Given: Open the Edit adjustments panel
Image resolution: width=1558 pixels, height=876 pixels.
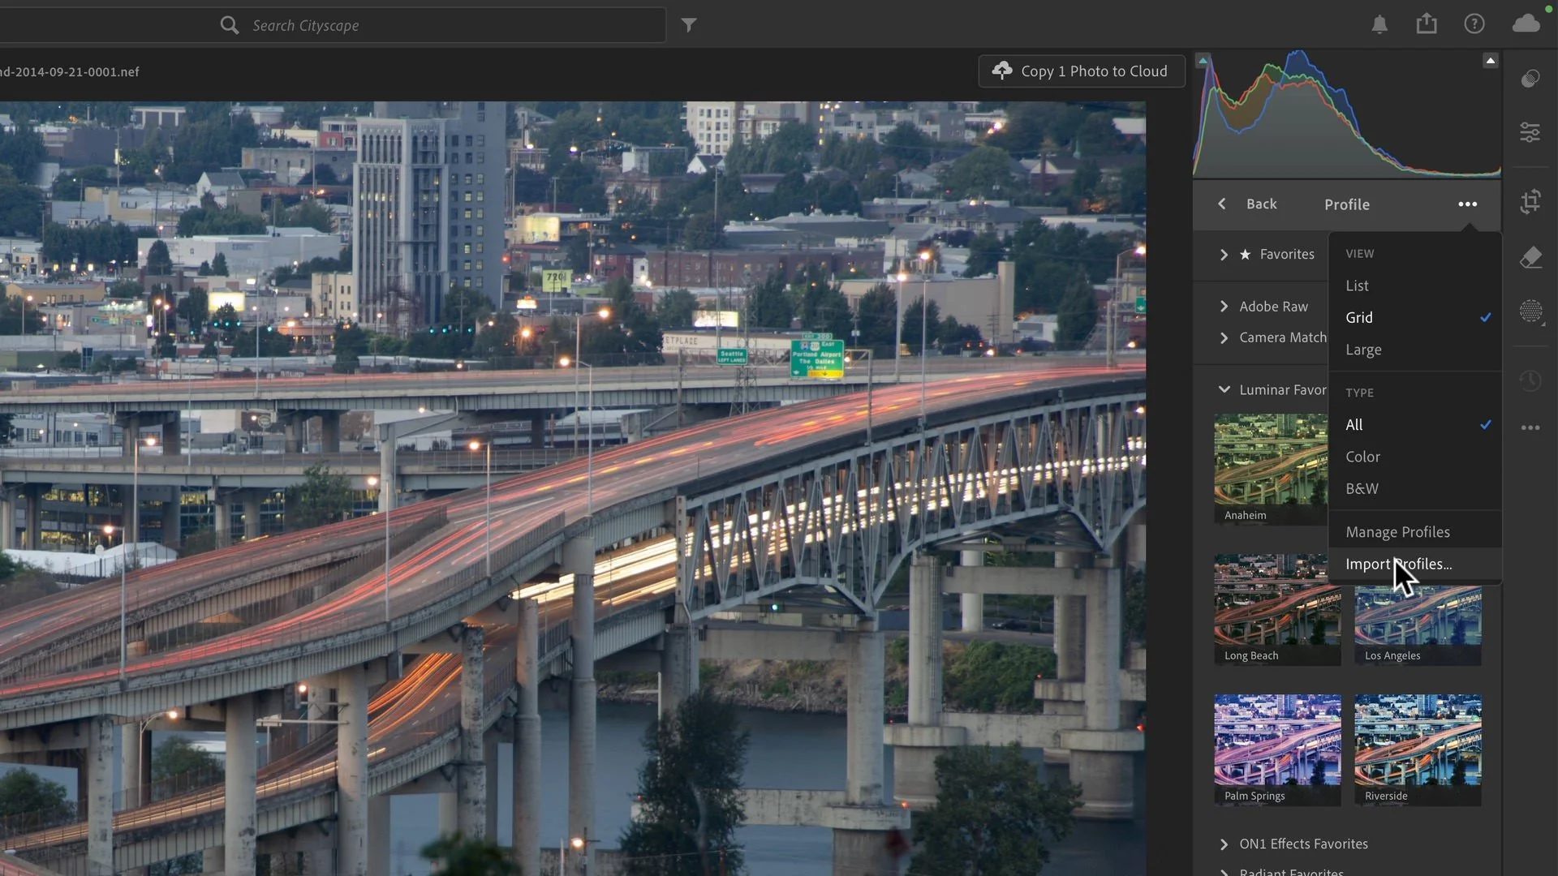Looking at the screenshot, I should (x=1530, y=131).
